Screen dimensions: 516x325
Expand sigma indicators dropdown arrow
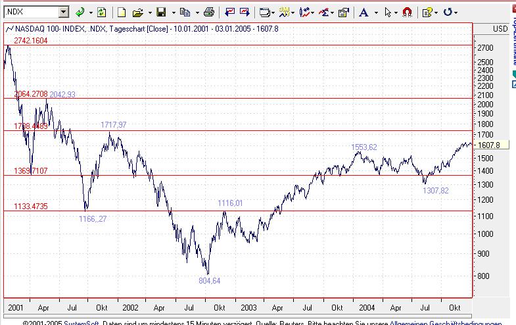332,13
